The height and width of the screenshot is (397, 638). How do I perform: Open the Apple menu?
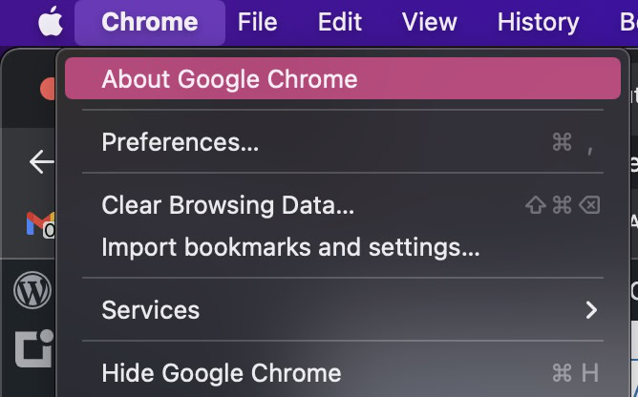[50, 22]
